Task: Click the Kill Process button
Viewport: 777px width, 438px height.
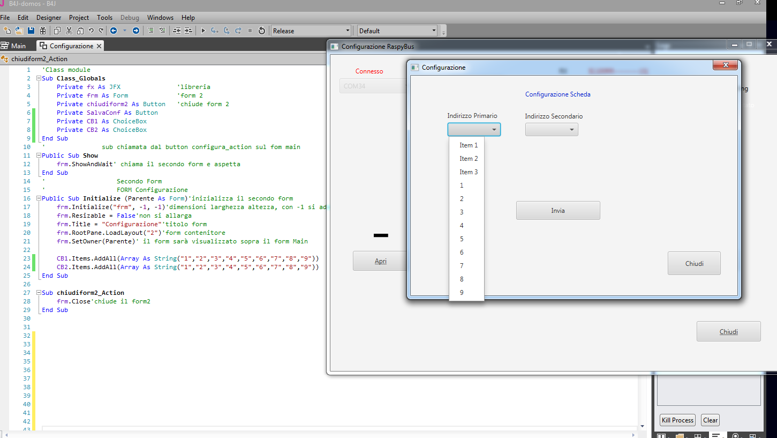Action: coord(677,420)
